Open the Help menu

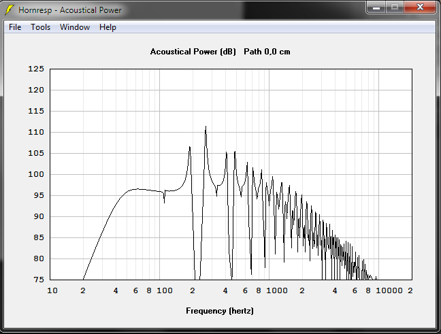pyautogui.click(x=108, y=27)
